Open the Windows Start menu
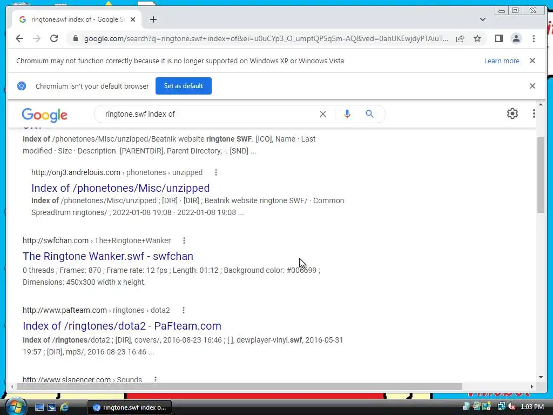This screenshot has height=415, width=553. pos(15,407)
